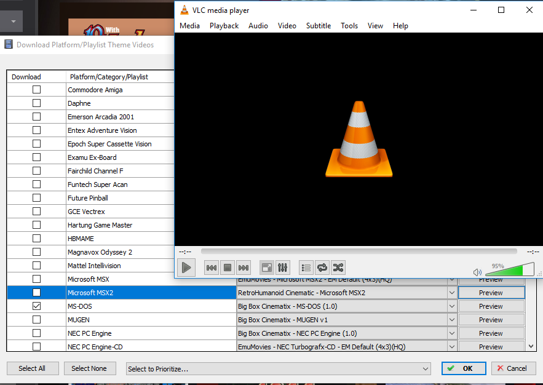The image size is (543, 385).
Task: Open EmuMovies NEC Turbografx-CD dropdown
Action: (x=451, y=347)
